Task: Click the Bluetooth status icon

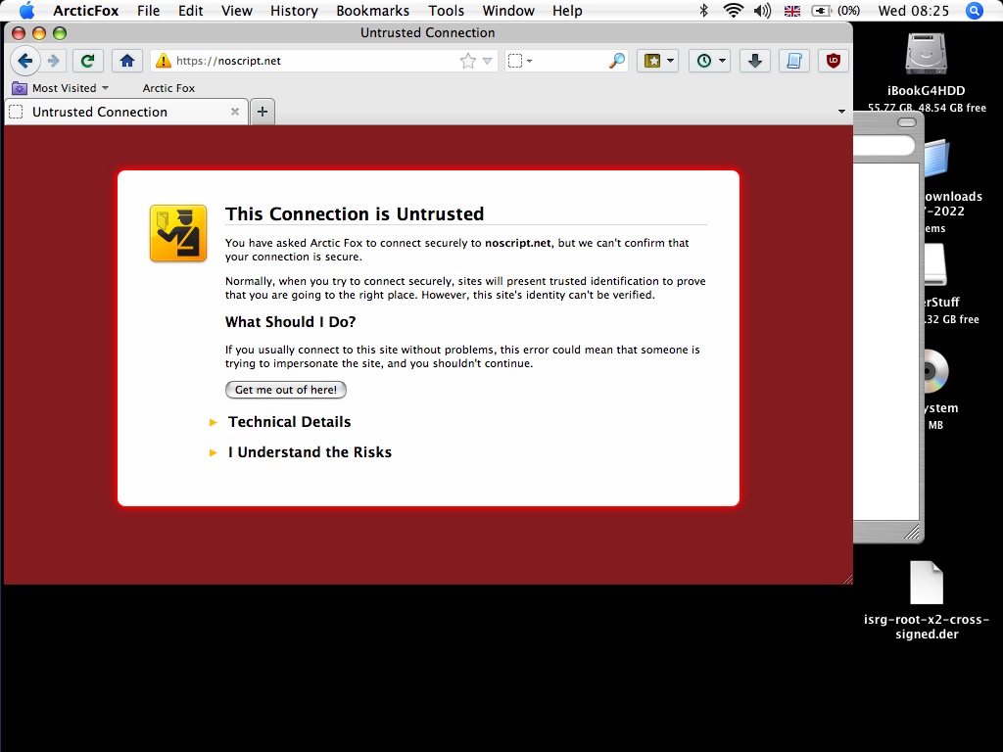Action: pos(703,10)
